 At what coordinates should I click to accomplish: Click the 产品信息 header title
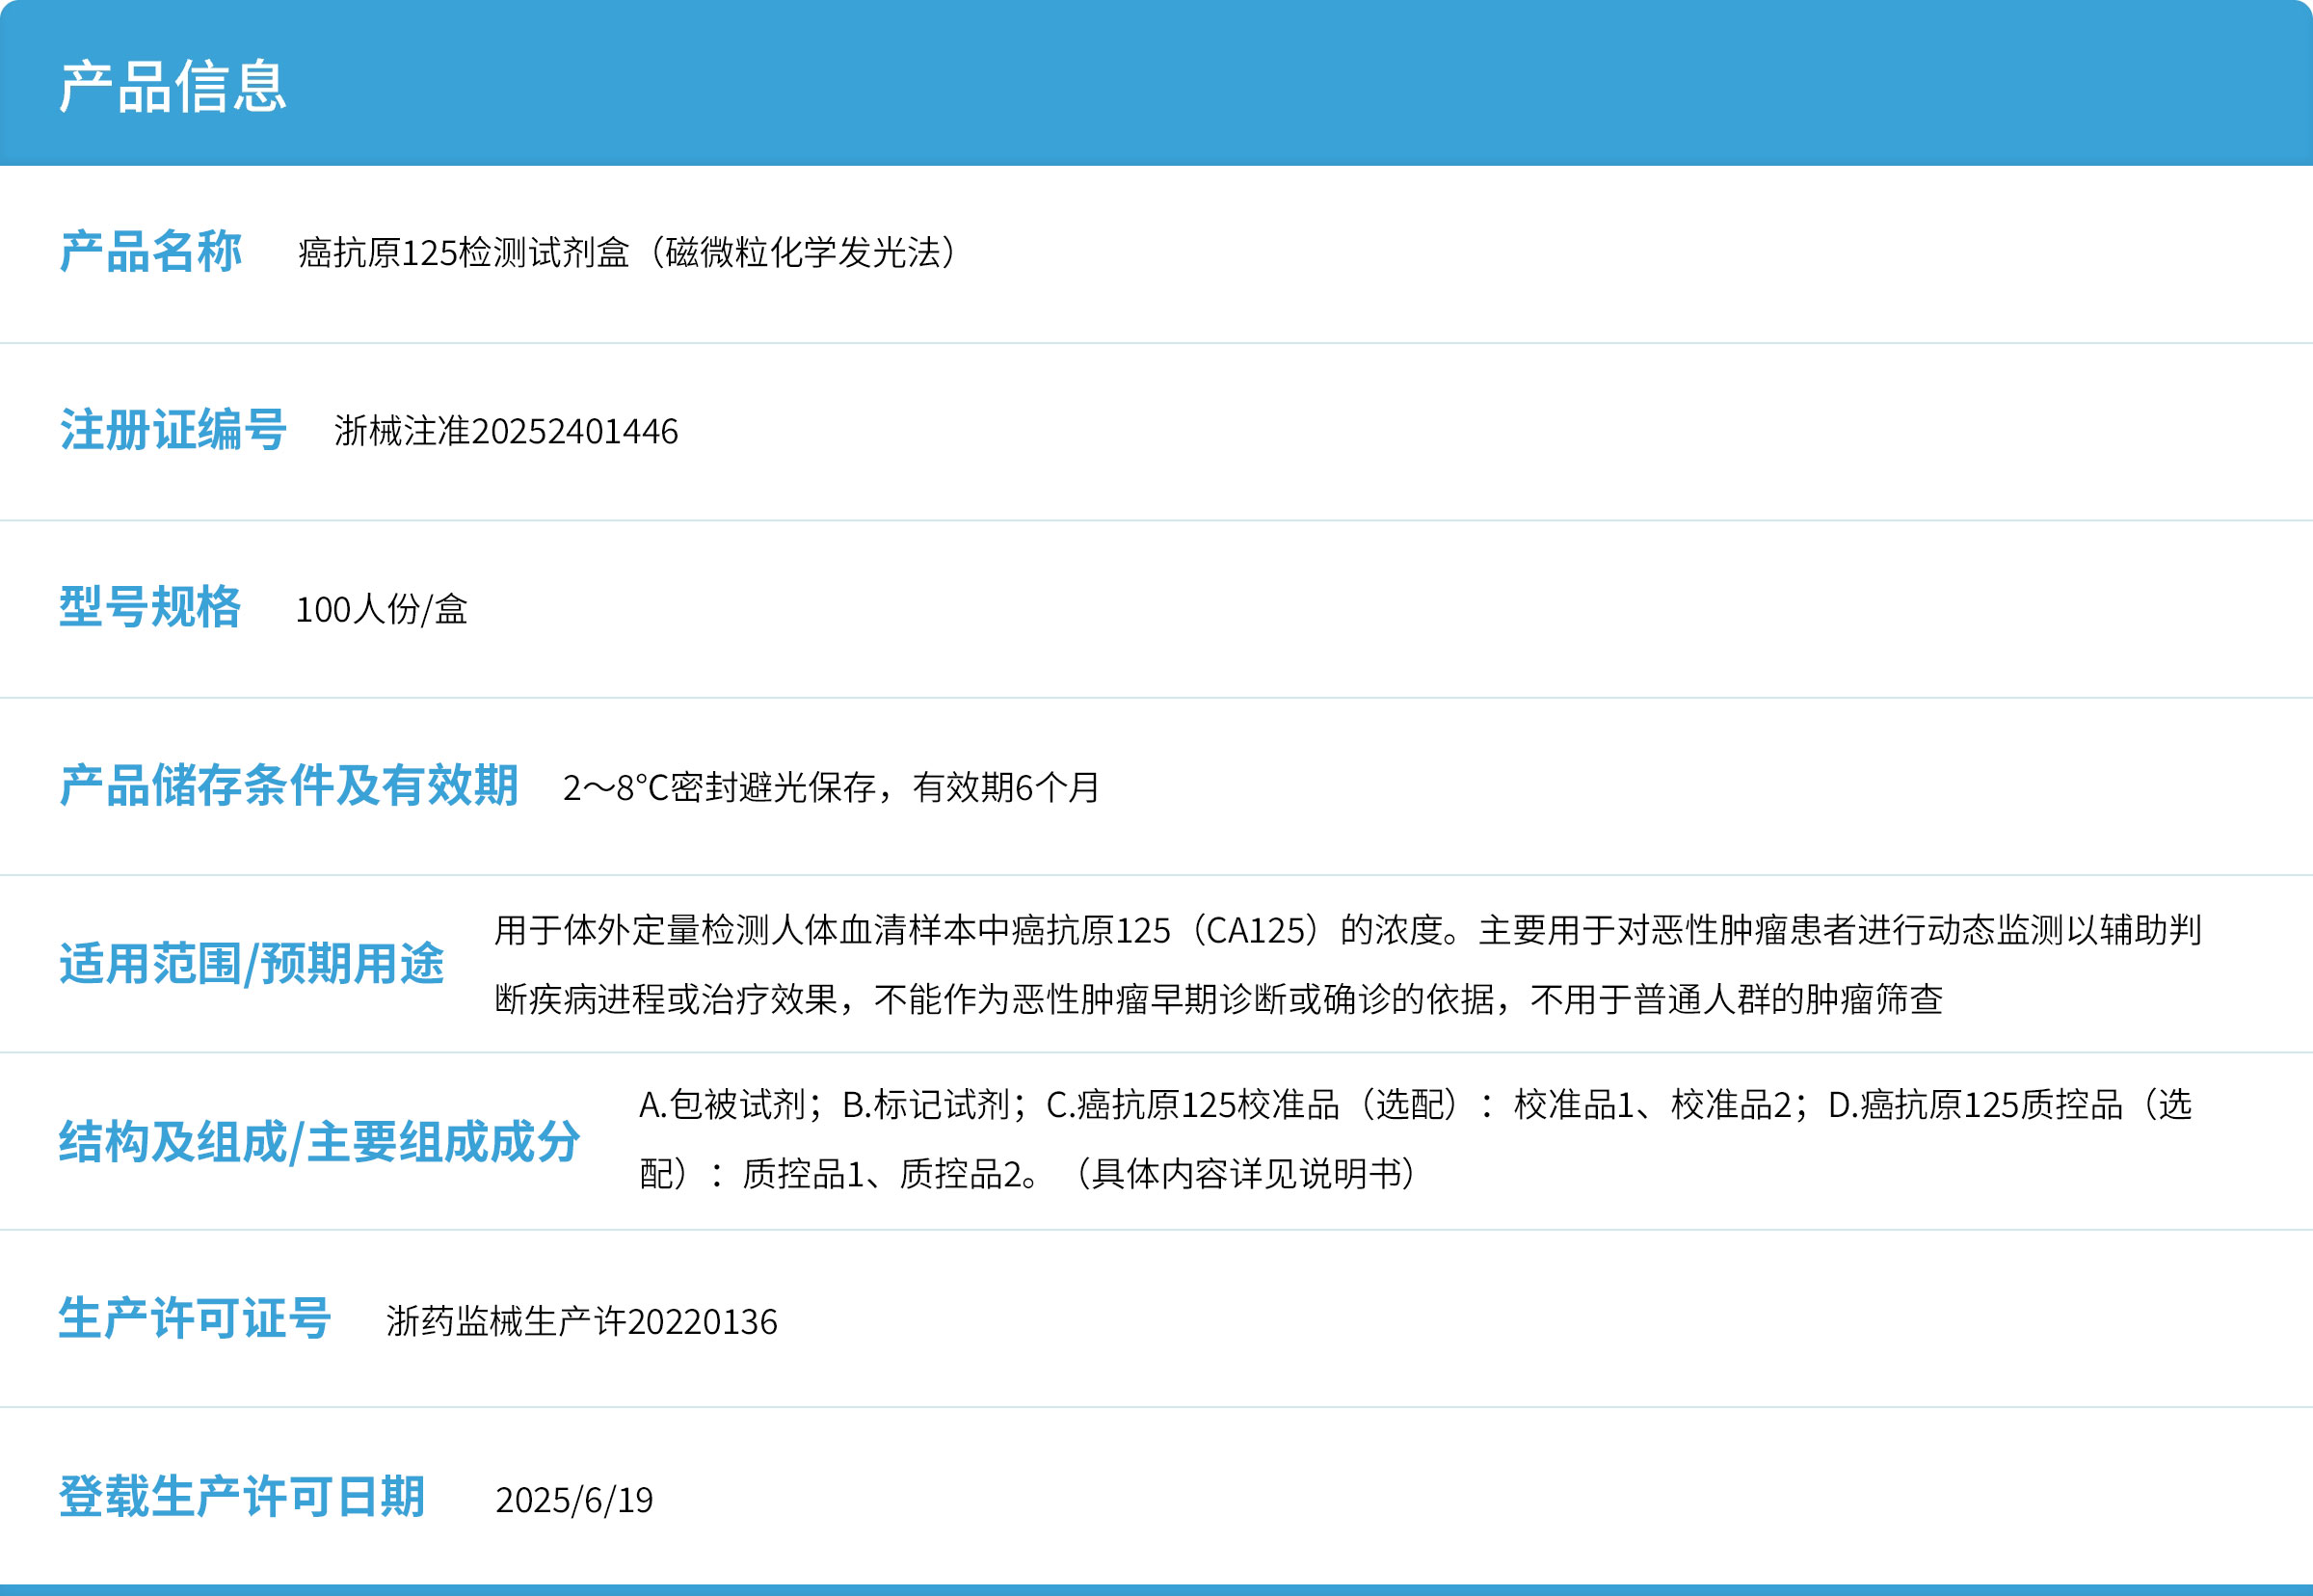pos(172,87)
